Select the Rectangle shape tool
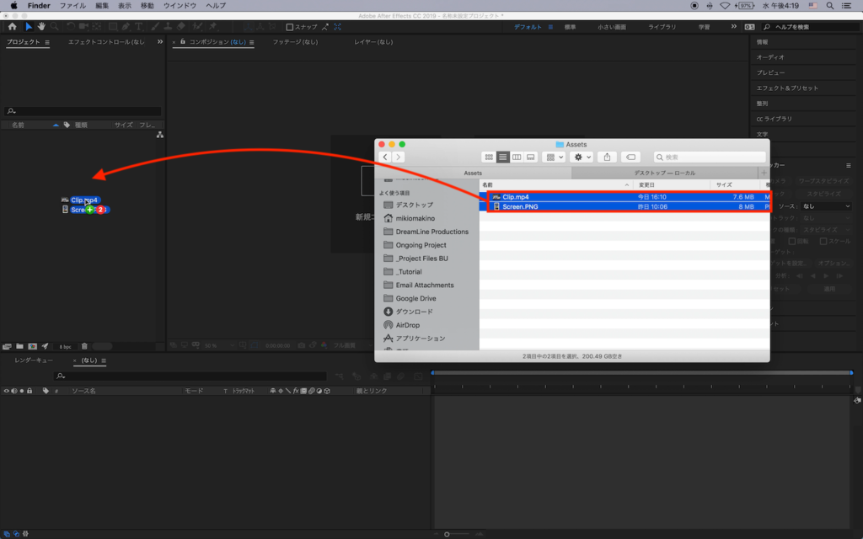This screenshot has height=539, width=863. point(113,26)
